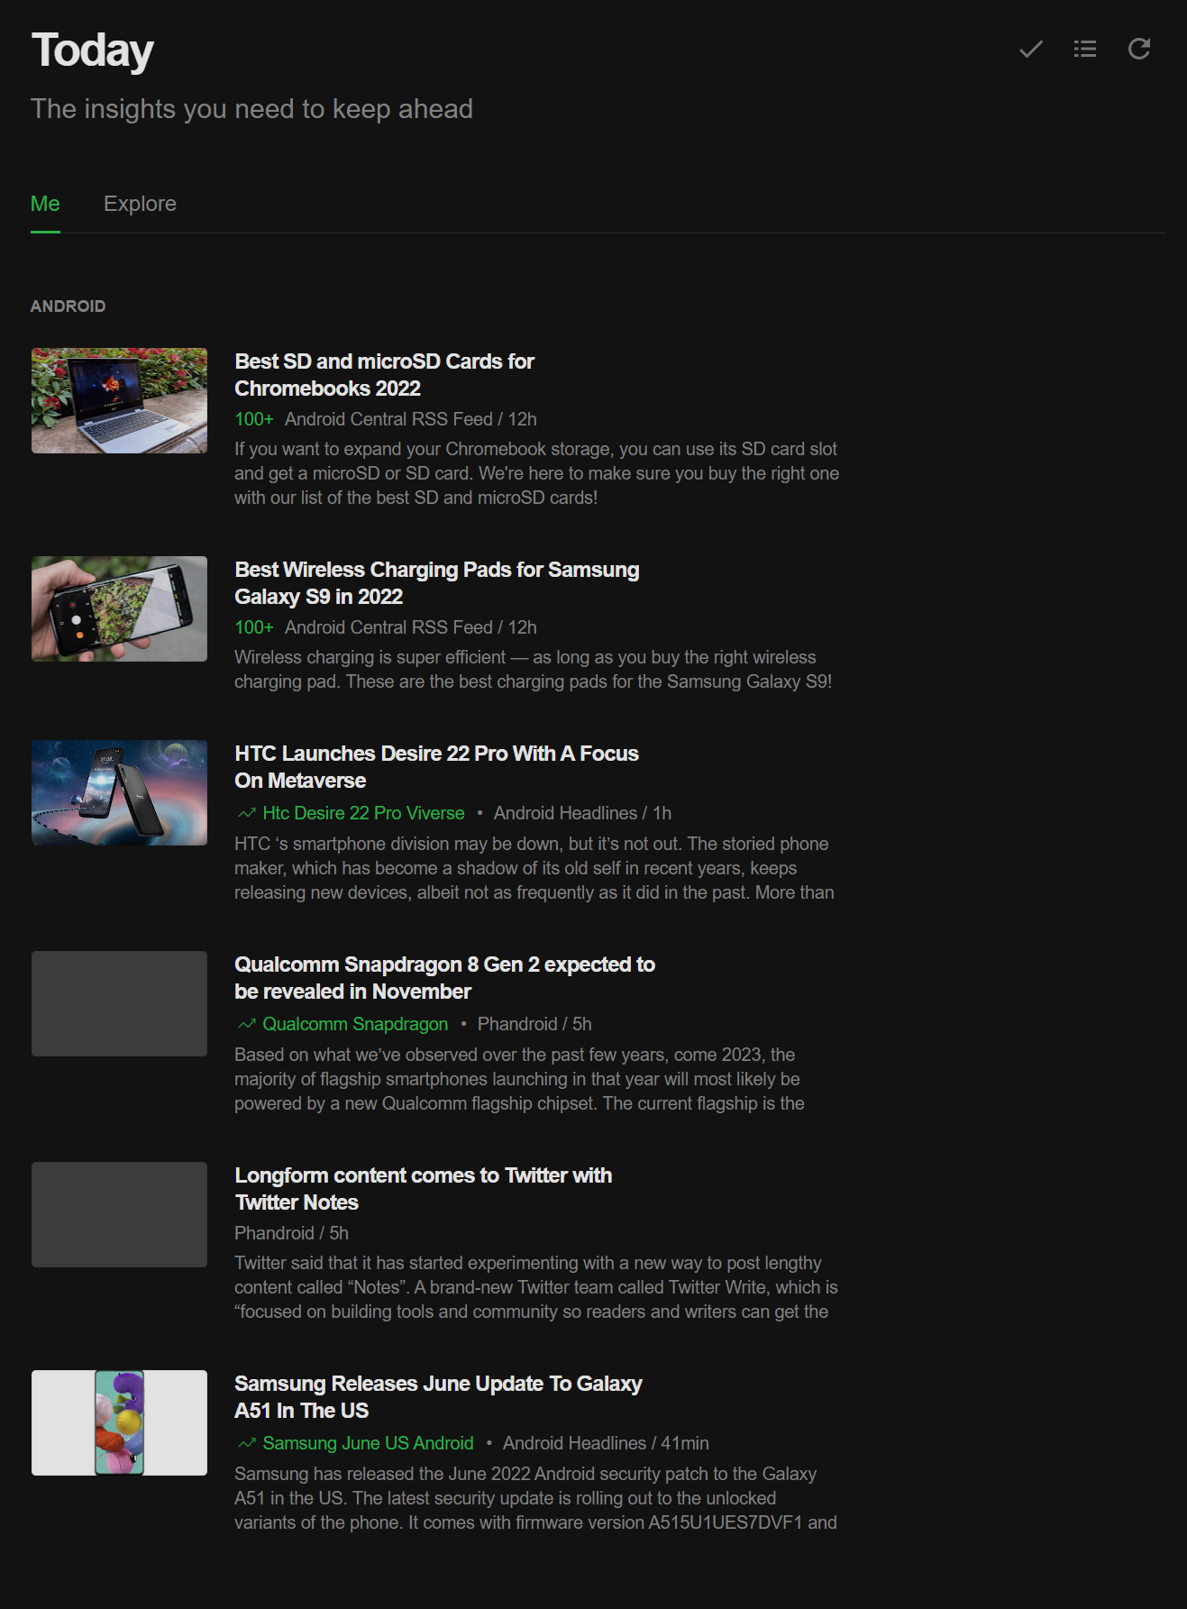Open article Best Wireless Charging Pads for Samsung Galaxy S9
Image resolution: width=1187 pixels, height=1609 pixels.
[436, 583]
